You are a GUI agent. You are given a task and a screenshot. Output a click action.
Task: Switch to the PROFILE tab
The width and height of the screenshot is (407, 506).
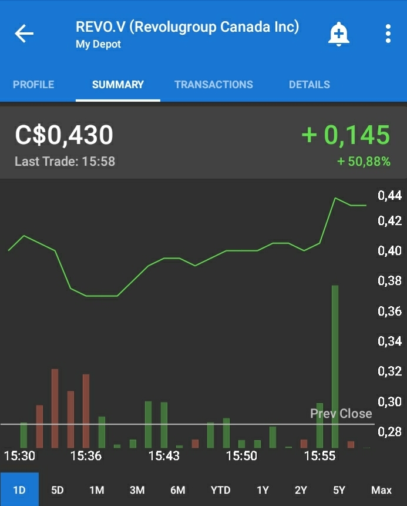pos(33,85)
